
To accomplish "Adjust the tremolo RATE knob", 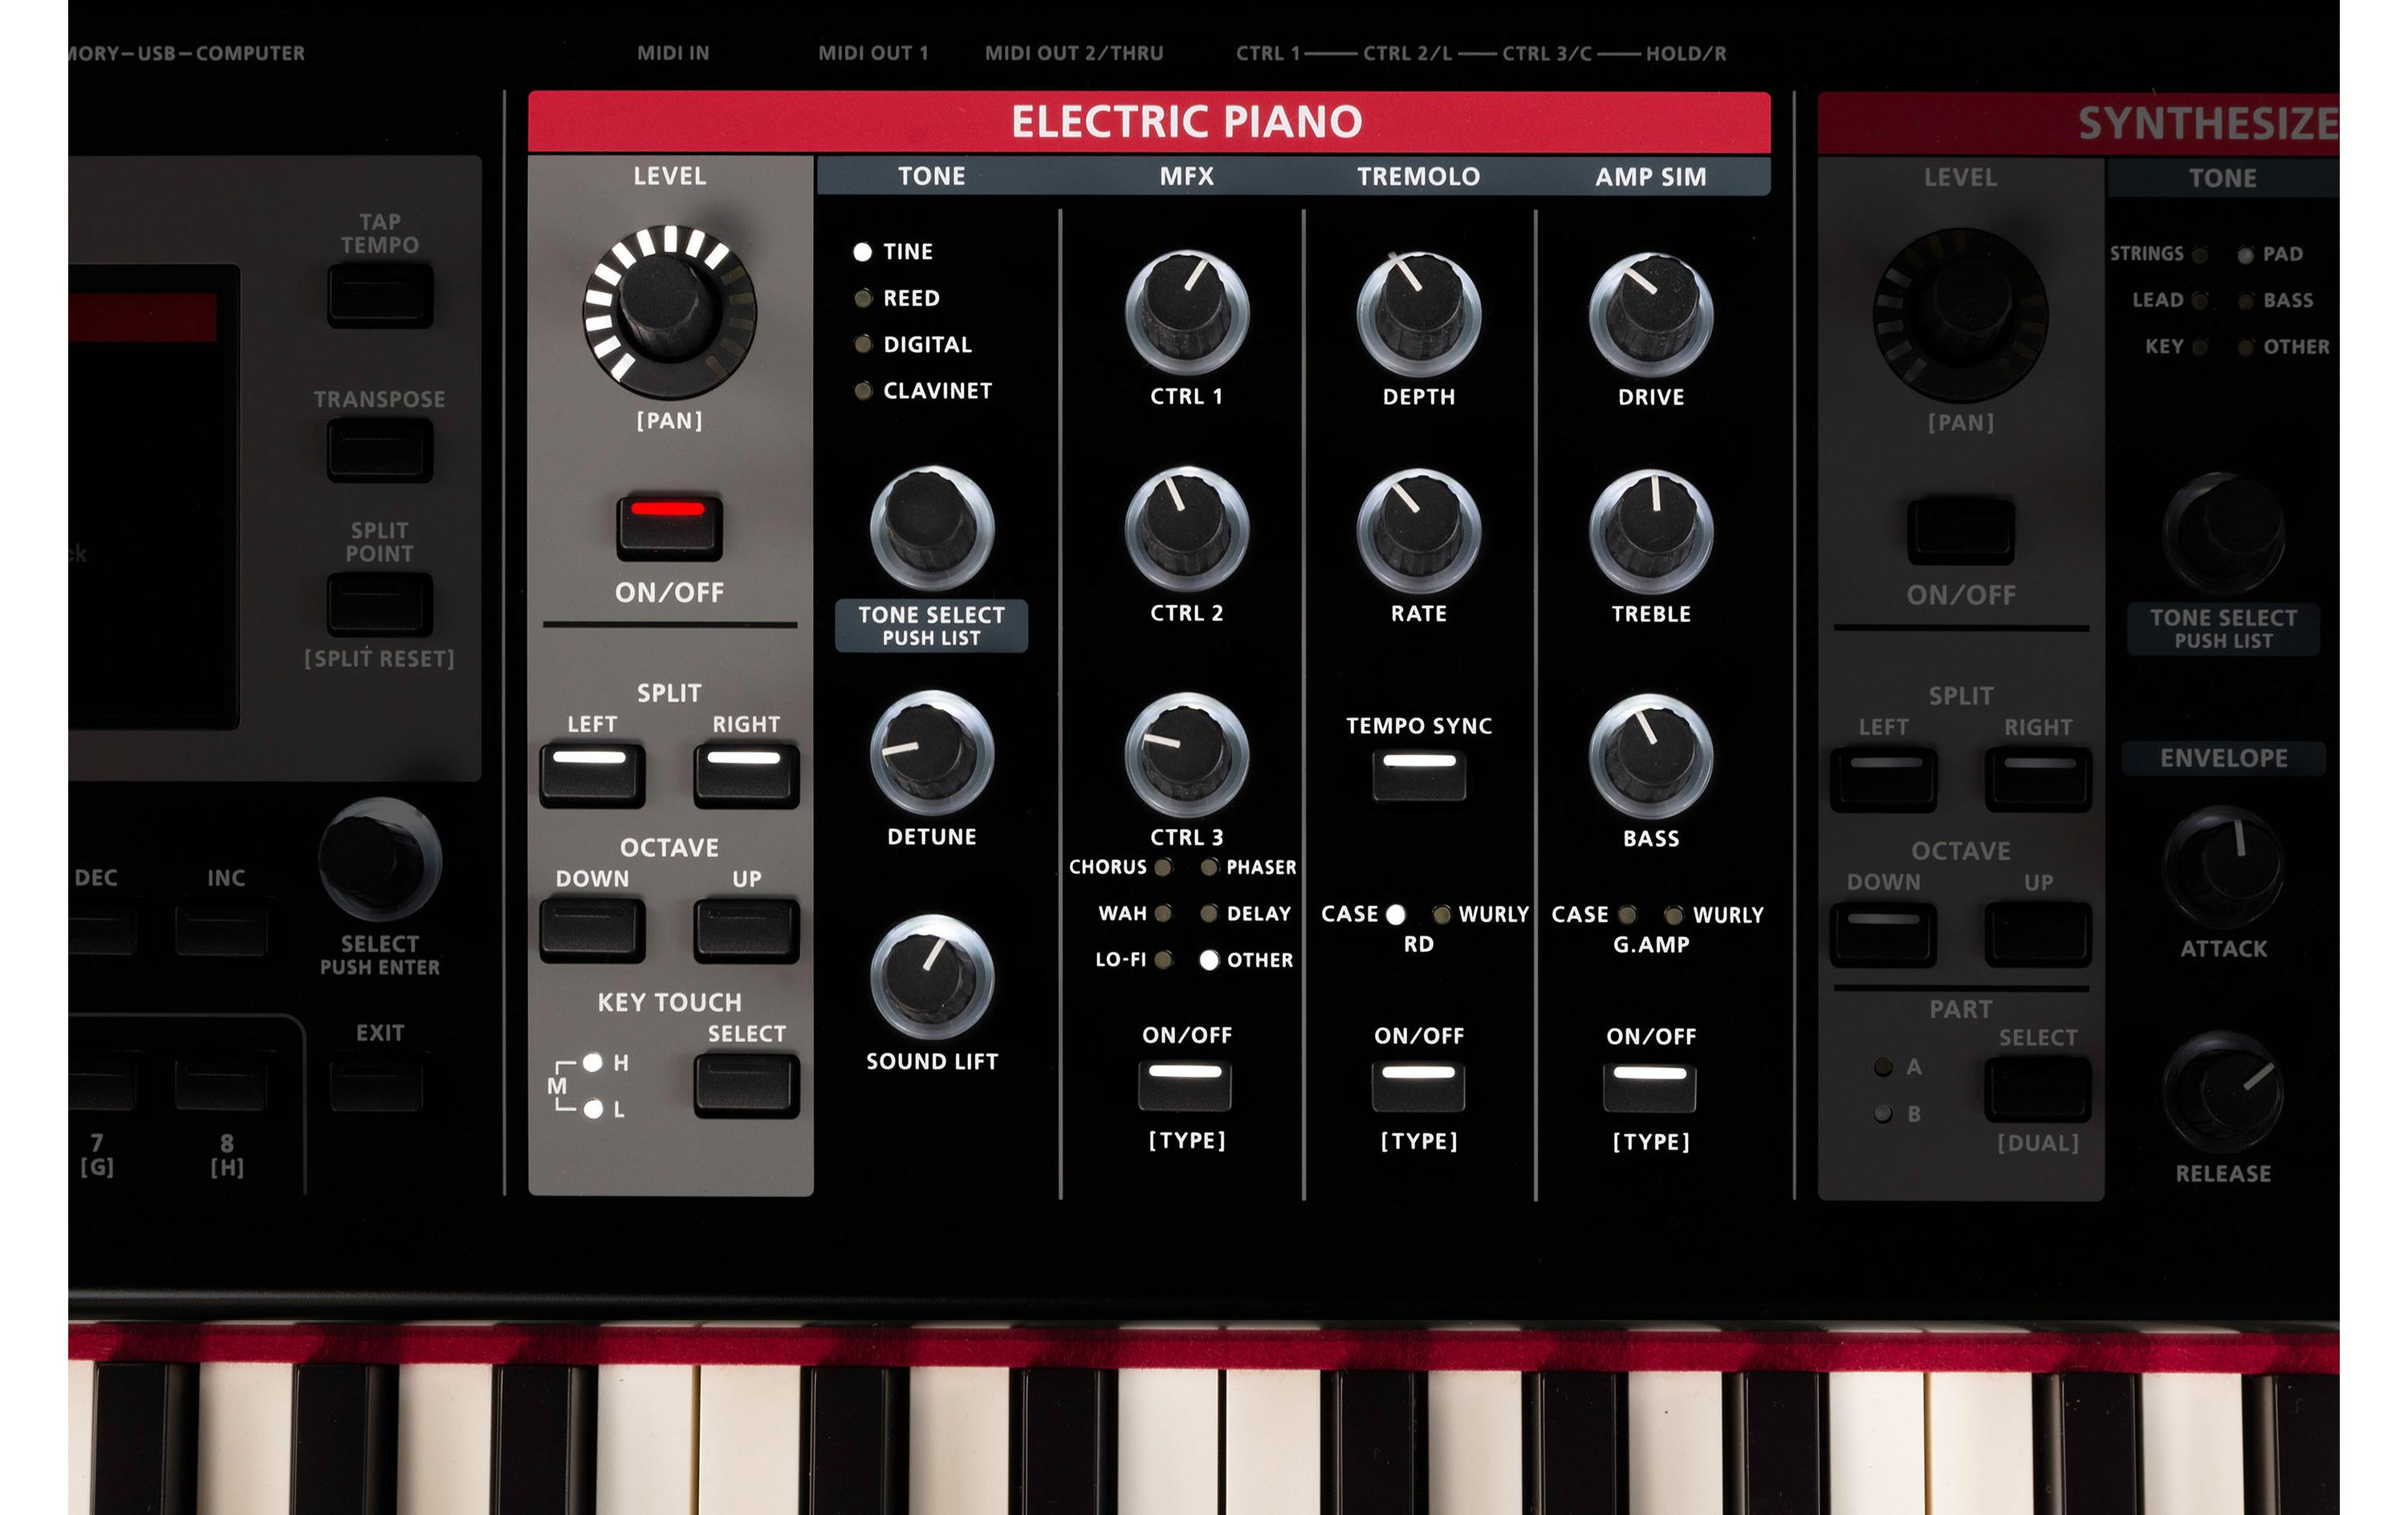I will point(1418,530).
